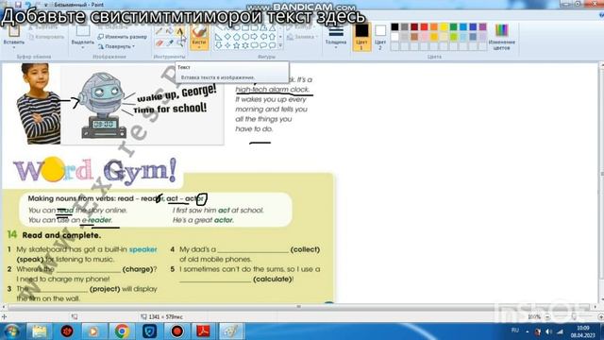Viewport: 604px width, 340px height.
Task: Click the zoom in plus button
Action: point(600,317)
